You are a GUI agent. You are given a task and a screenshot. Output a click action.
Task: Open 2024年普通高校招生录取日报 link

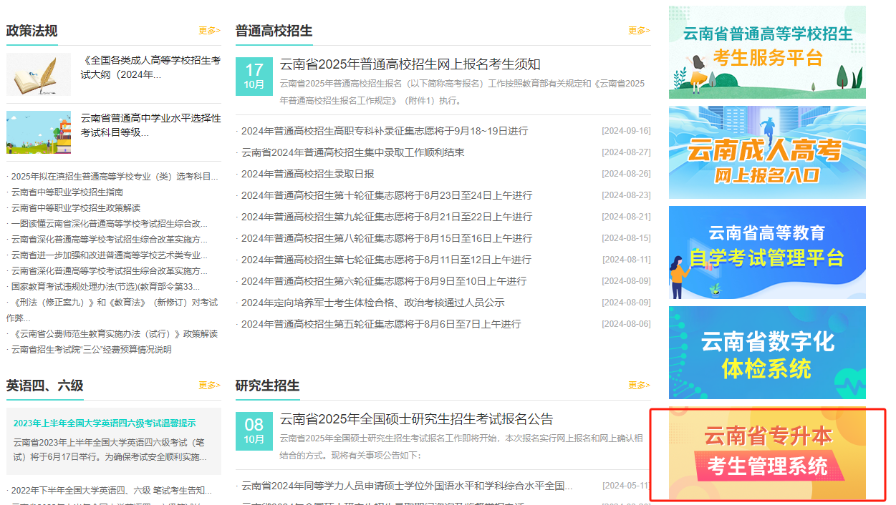pyautogui.click(x=307, y=174)
